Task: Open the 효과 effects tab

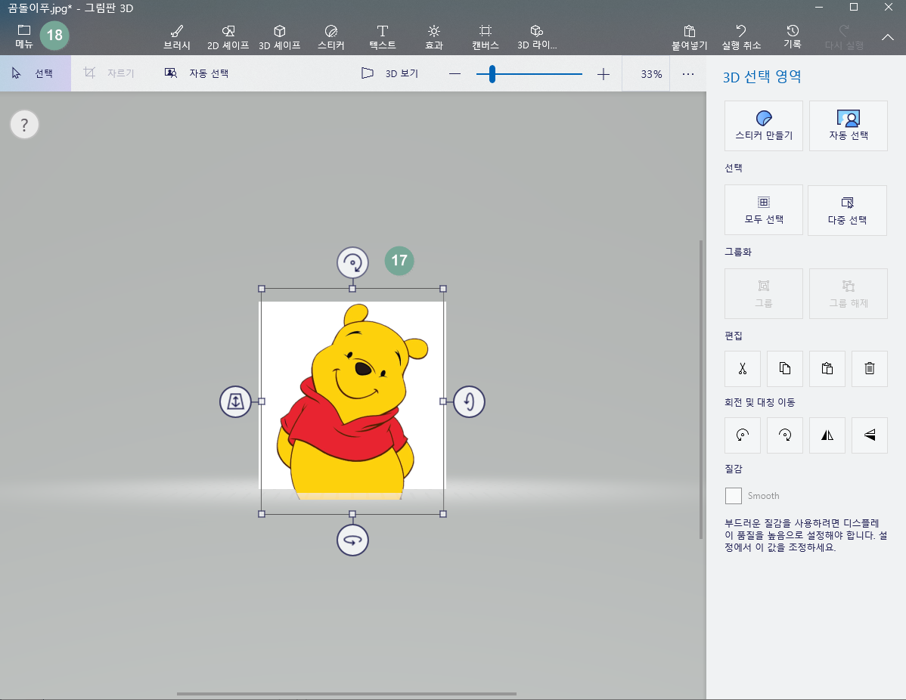Action: (434, 37)
